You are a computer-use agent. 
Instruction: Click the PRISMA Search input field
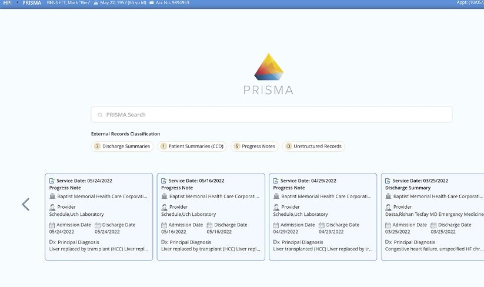(271, 115)
